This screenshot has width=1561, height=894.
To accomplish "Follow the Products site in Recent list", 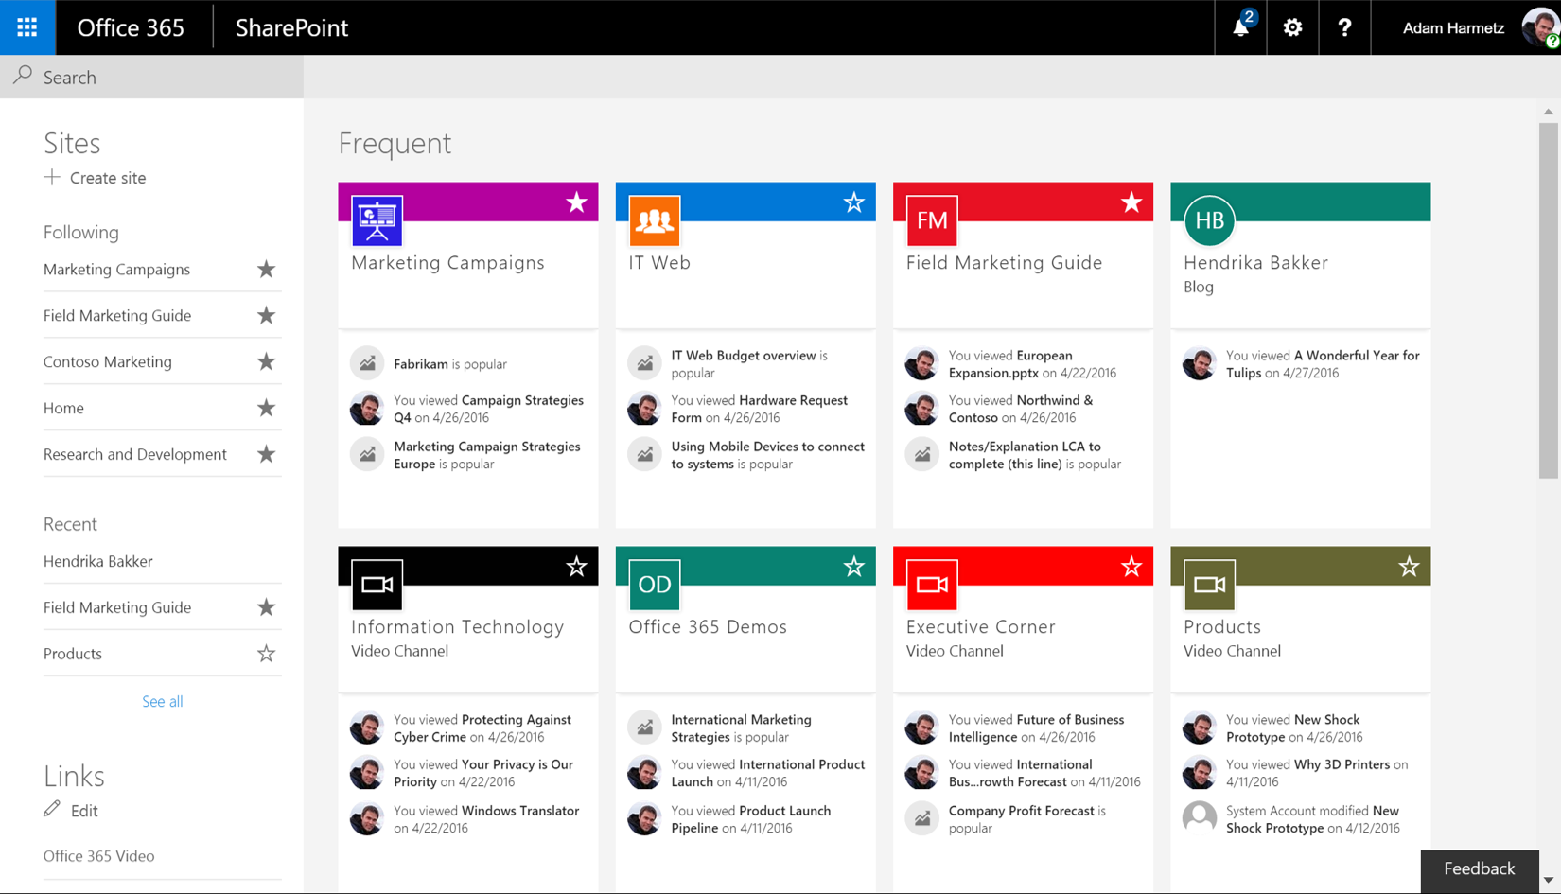I will click(x=266, y=653).
